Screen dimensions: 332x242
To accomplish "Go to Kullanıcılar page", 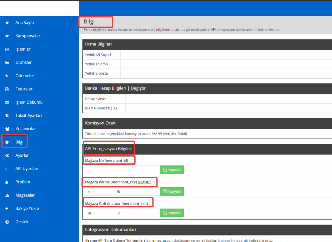I will click(26, 129).
